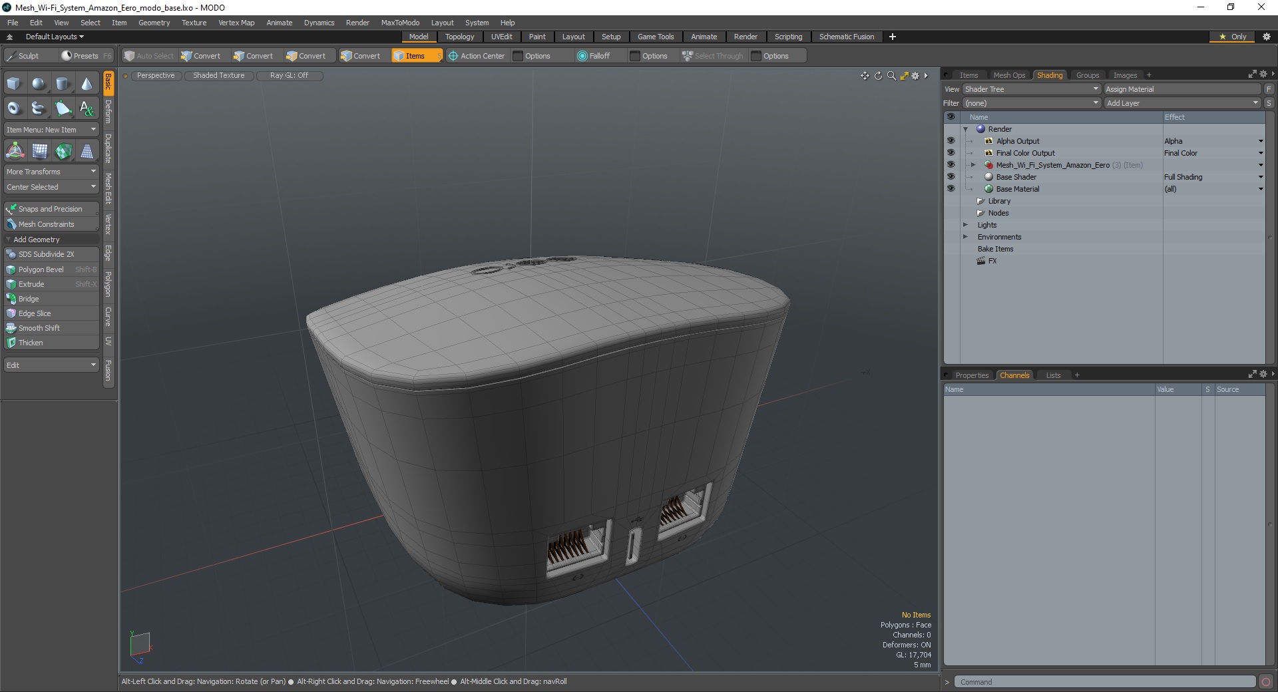Toggle visibility of Base Material
1278x692 pixels.
point(951,189)
